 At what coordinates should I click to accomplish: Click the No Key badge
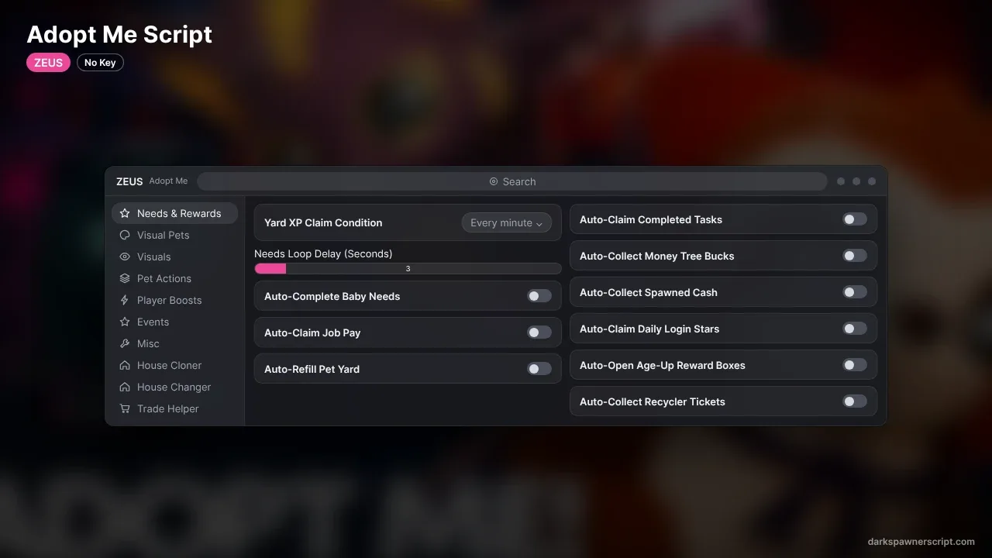pos(100,63)
